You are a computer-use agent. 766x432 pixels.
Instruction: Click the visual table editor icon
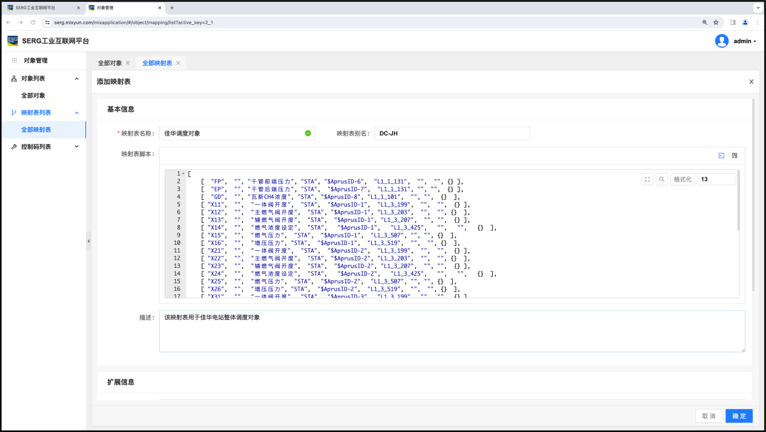click(735, 156)
